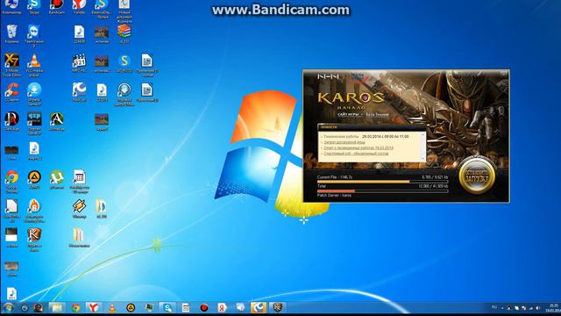Select the AIMP desktop shortcut

(x=34, y=180)
